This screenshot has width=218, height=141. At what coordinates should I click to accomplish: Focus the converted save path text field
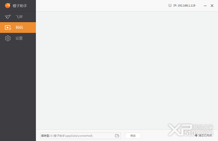point(81,136)
